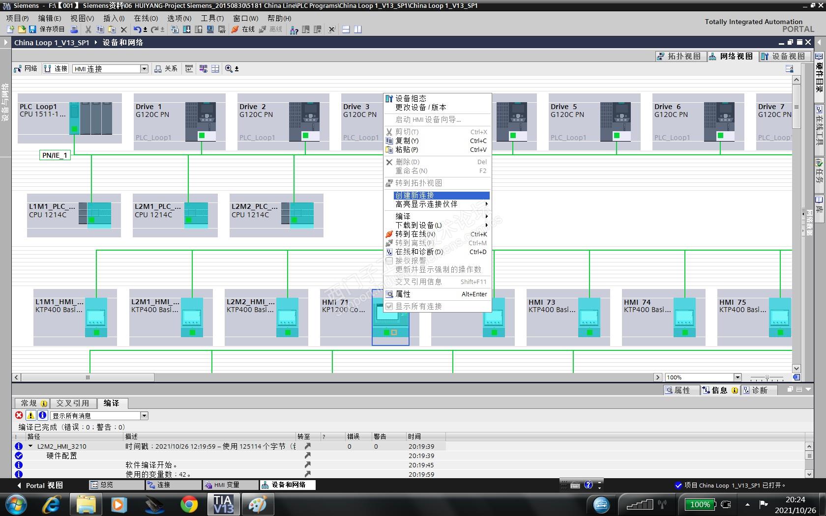Click the upload from device icon
Screen dimensions: 826x516
(x=199, y=29)
